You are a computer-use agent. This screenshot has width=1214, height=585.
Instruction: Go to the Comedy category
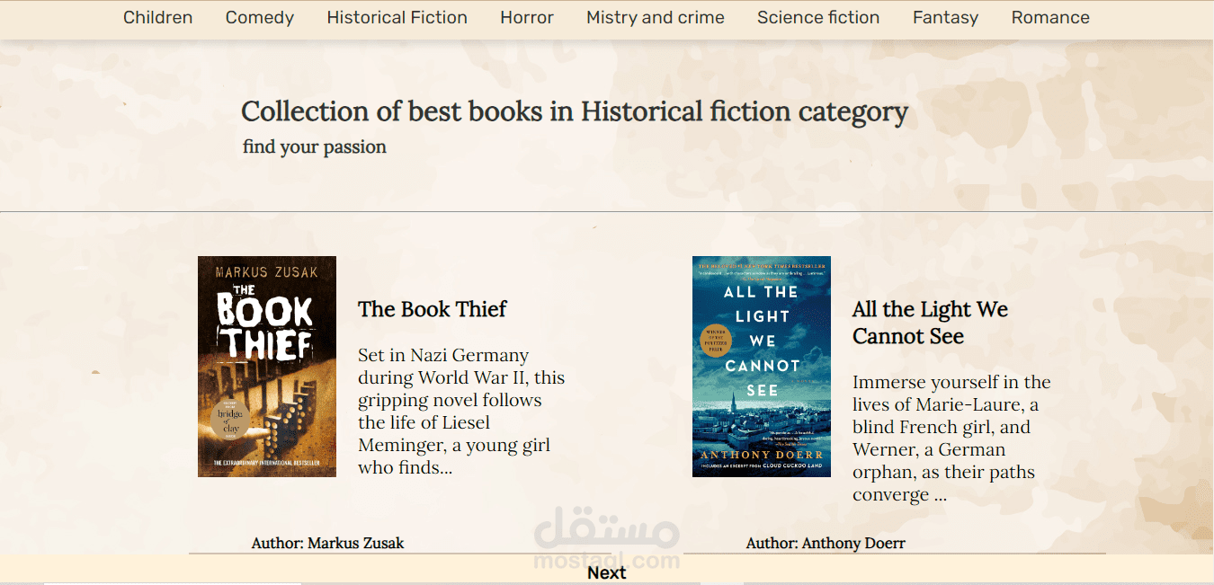click(260, 17)
